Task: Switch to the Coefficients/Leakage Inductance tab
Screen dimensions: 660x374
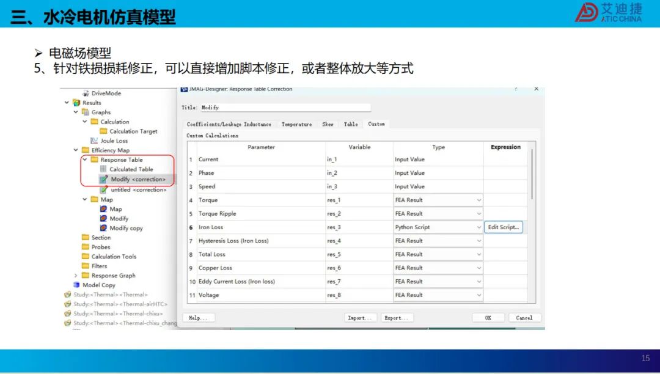Action: pyautogui.click(x=229, y=124)
